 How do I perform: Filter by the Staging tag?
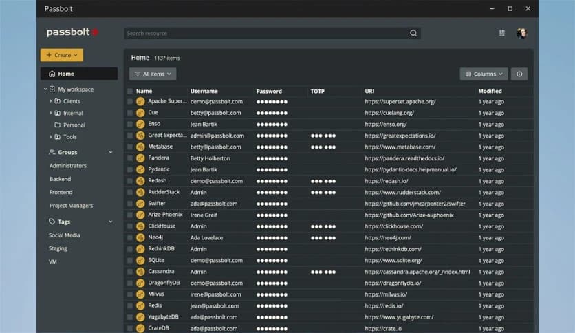click(x=58, y=248)
